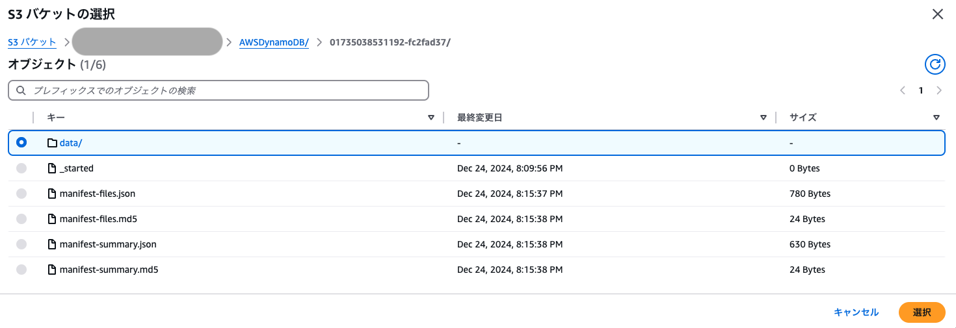Image resolution: width=956 pixels, height=328 pixels.
Task: Go to next page of objects
Action: (938, 91)
